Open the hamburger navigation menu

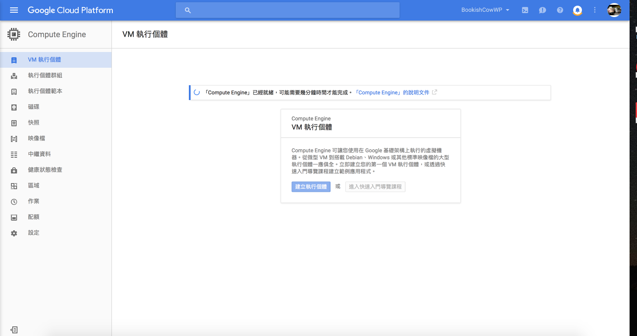click(x=14, y=10)
